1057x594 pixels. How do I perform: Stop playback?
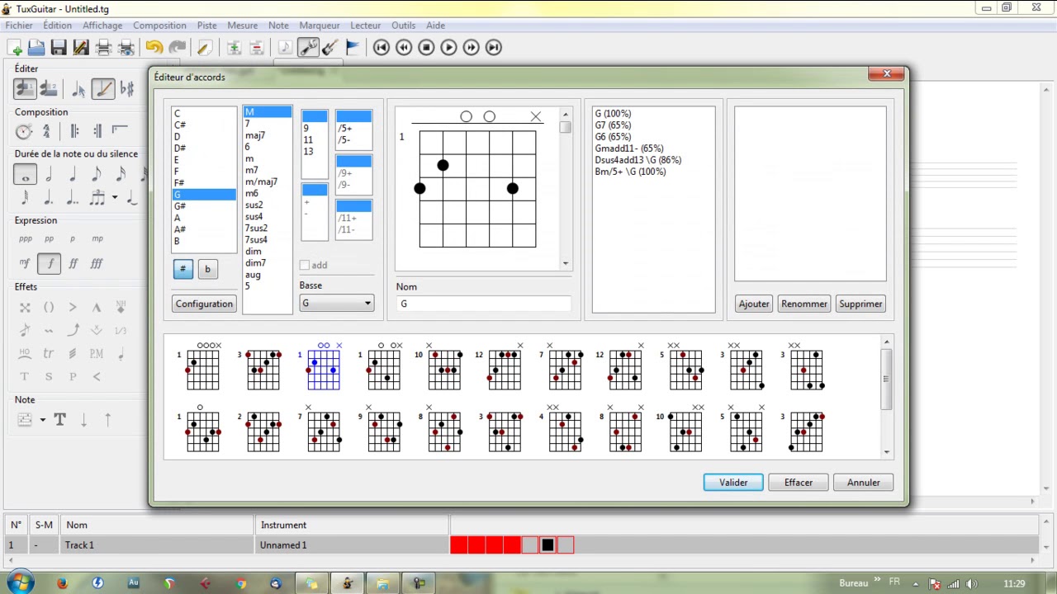tap(426, 48)
